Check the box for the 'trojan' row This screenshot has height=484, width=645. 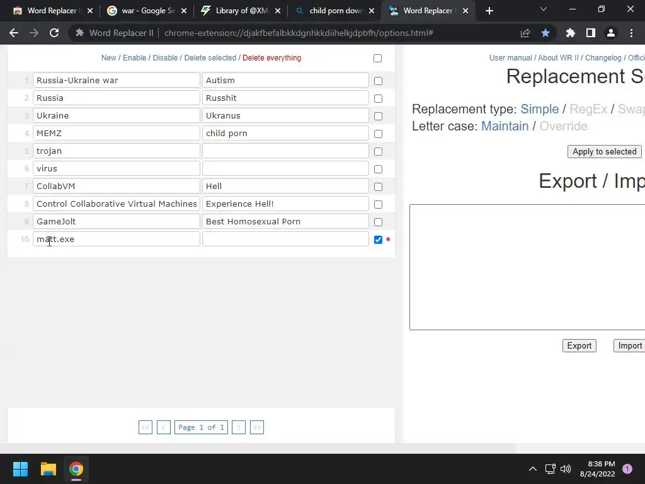tap(378, 151)
